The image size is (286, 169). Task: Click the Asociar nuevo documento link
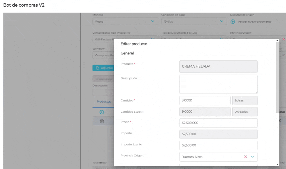254,22
